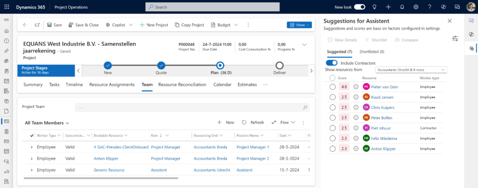
Task: Click the lightbulb icon in top bar
Action: point(374,7)
